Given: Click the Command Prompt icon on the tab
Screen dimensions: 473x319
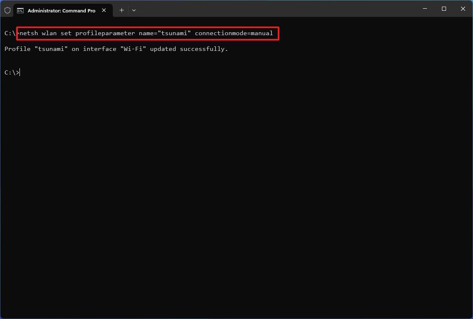Looking at the screenshot, I should click(x=21, y=10).
